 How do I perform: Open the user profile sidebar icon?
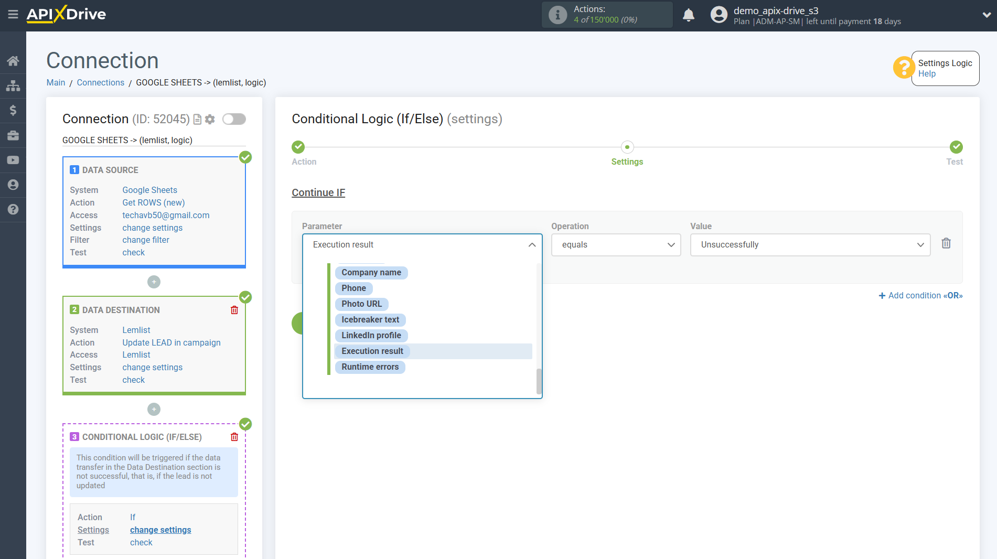(x=13, y=185)
